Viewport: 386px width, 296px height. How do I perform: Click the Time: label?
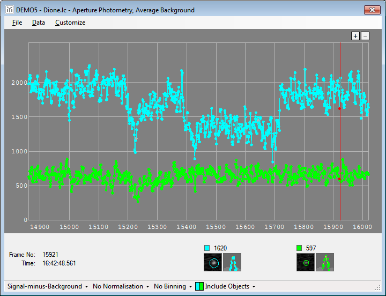coord(28,263)
